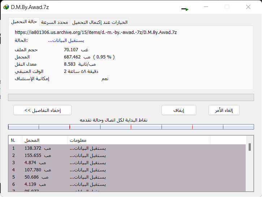262x197 pixels.
Task: Click the archive.org download URL text
Action: (x=96, y=32)
